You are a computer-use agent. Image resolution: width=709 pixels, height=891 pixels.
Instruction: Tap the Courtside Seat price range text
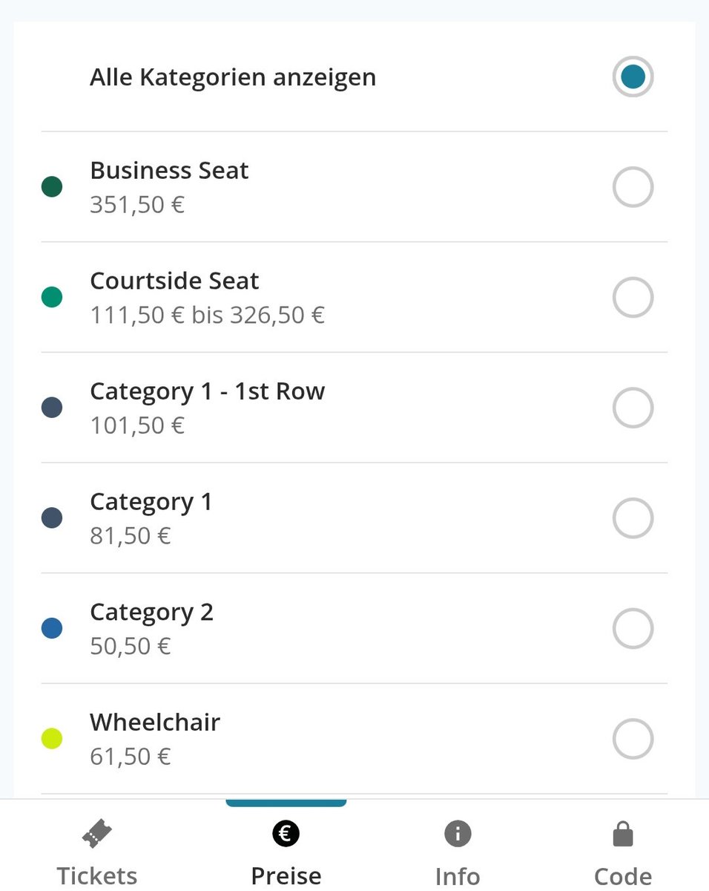208,316
